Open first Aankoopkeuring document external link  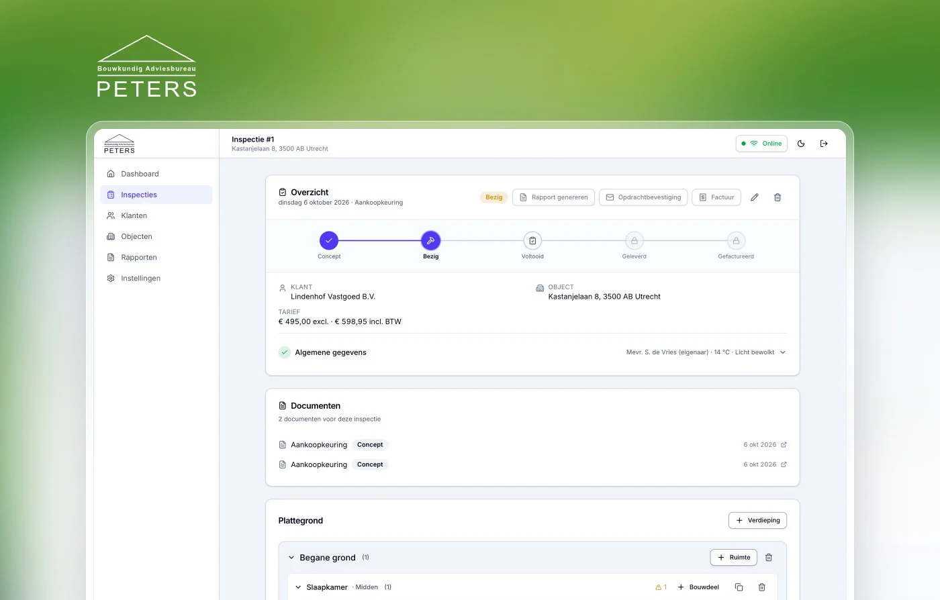tap(784, 445)
